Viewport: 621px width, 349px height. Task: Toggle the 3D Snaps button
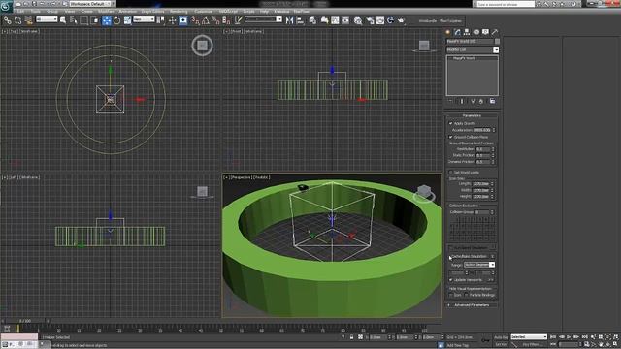(195, 20)
